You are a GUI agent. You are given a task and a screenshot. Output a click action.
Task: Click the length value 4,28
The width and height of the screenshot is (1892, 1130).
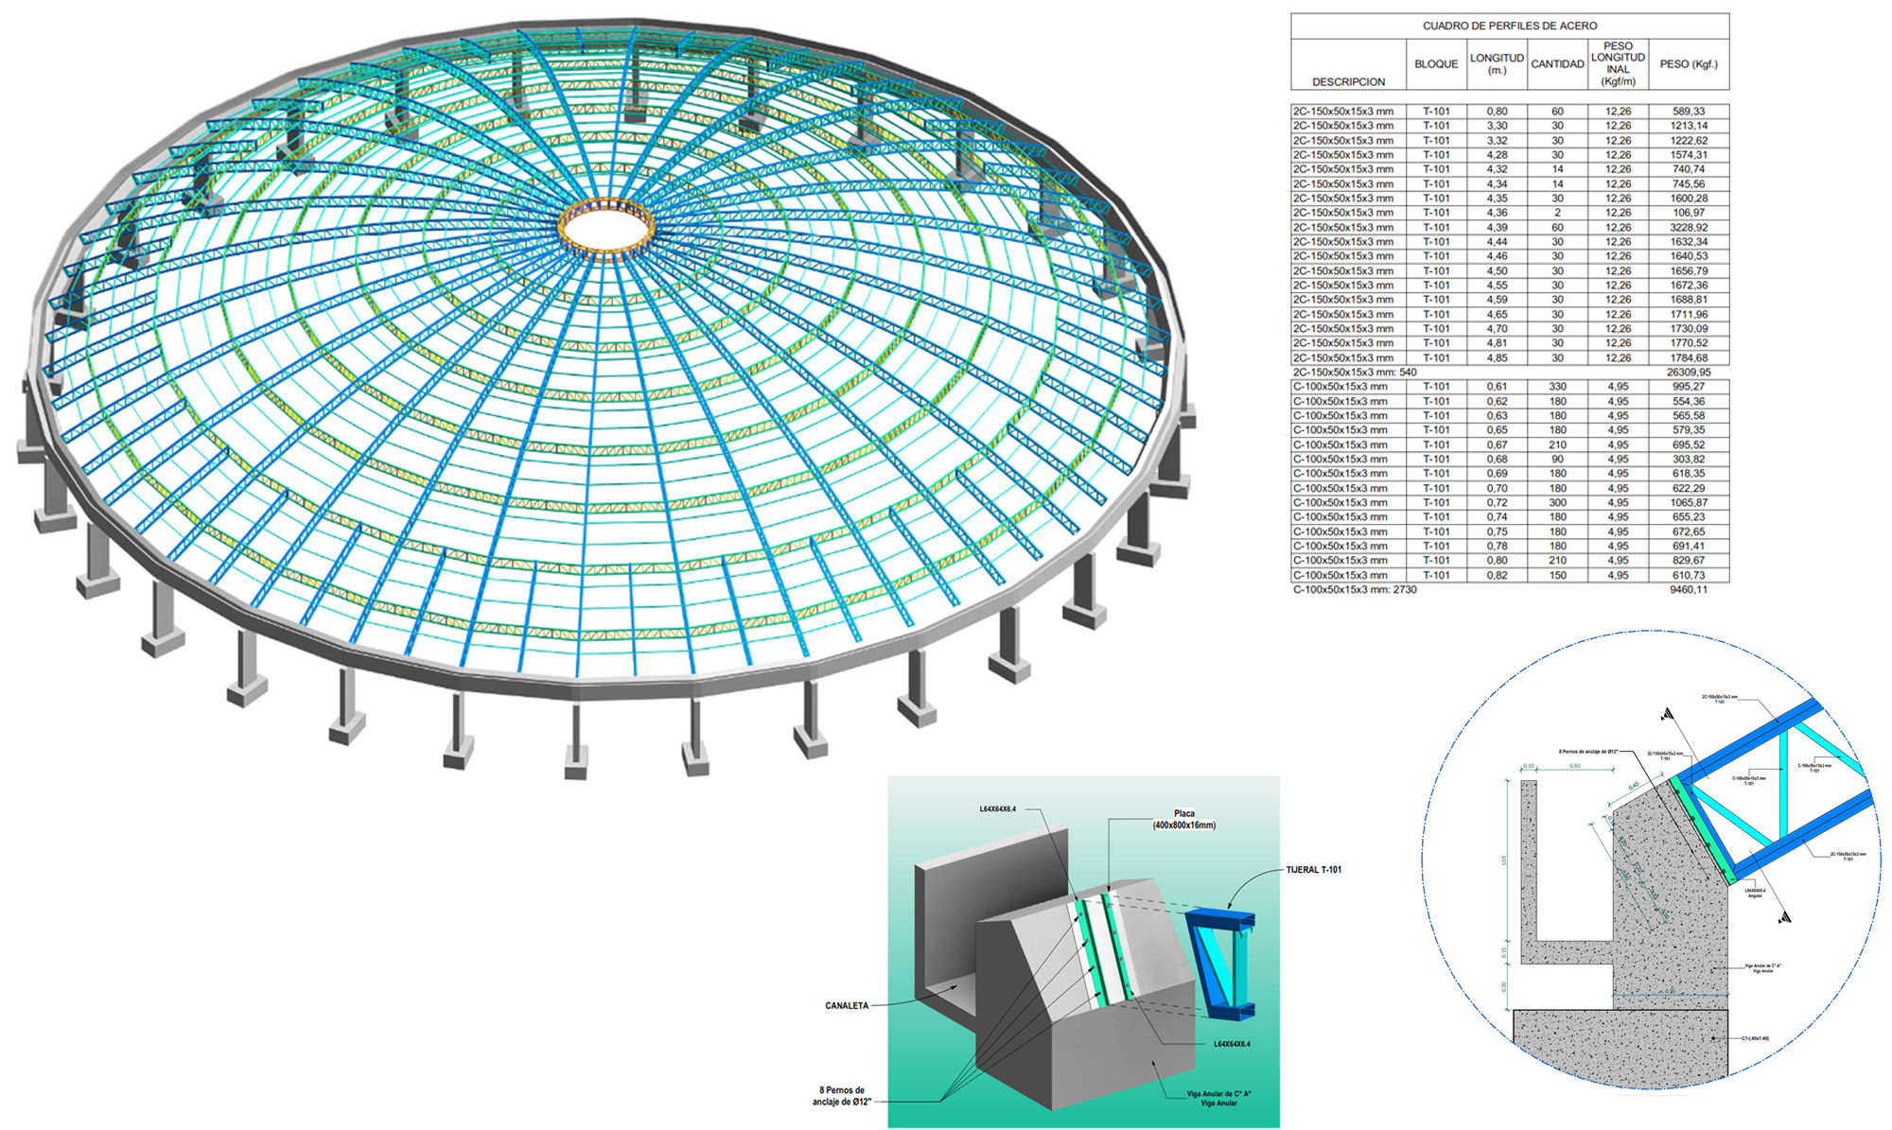[x=1497, y=155]
